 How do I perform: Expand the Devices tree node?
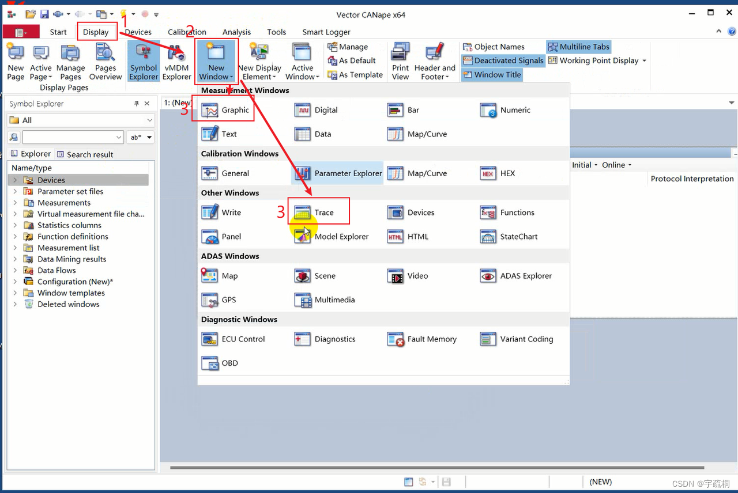point(16,180)
